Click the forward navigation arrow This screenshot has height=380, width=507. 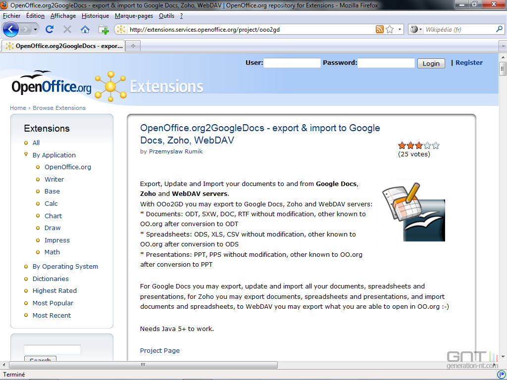tap(25, 30)
